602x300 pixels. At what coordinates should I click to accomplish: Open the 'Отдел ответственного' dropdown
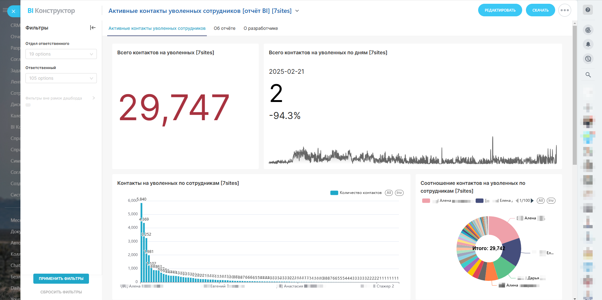coord(61,54)
